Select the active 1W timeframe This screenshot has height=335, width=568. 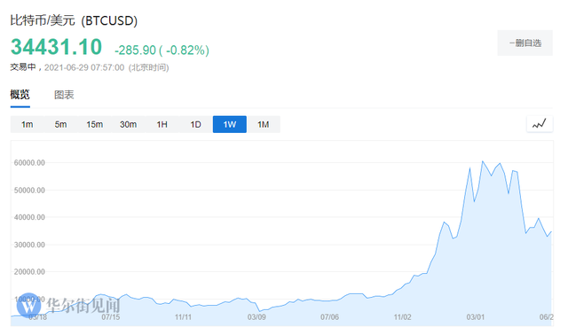click(230, 124)
